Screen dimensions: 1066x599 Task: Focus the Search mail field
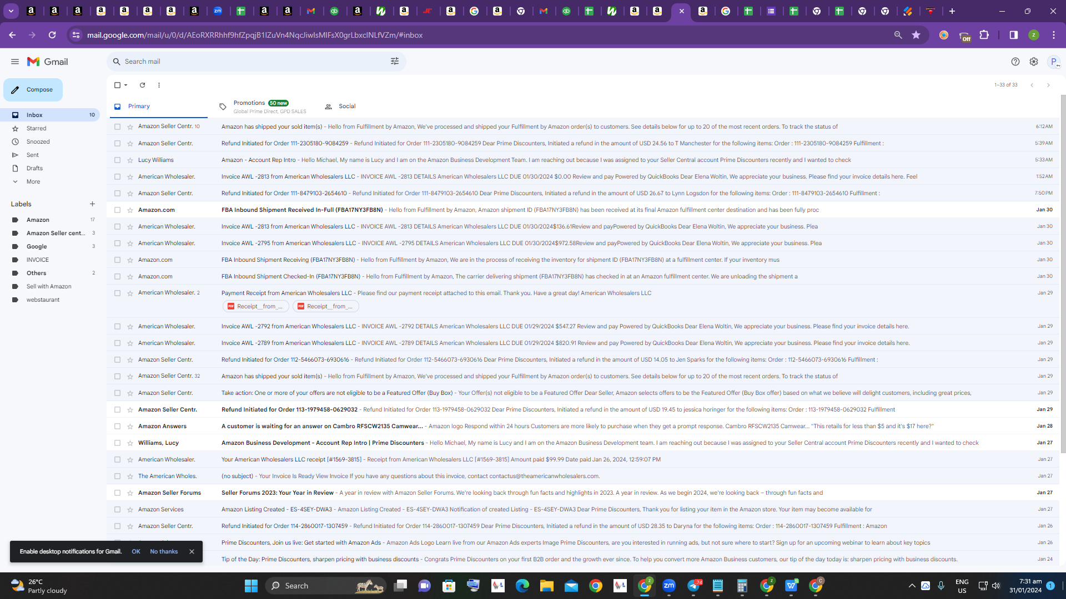tap(255, 62)
